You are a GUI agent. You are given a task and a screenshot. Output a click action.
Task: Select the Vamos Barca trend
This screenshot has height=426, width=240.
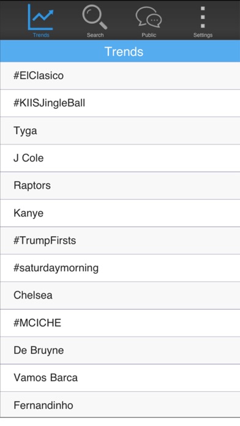click(x=120, y=378)
